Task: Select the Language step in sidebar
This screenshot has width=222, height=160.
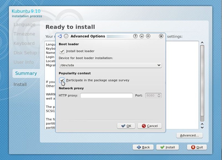Action: [x=25, y=25]
